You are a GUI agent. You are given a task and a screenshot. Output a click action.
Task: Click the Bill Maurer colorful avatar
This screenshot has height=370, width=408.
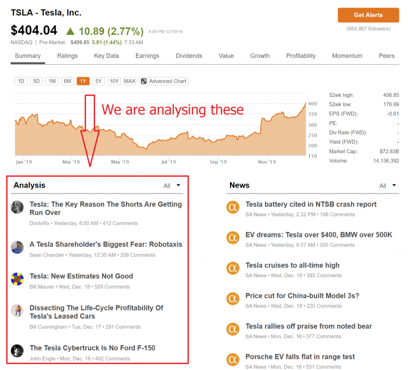pos(17,279)
